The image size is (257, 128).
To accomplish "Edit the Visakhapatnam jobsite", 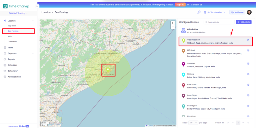I will [x=248, y=40].
